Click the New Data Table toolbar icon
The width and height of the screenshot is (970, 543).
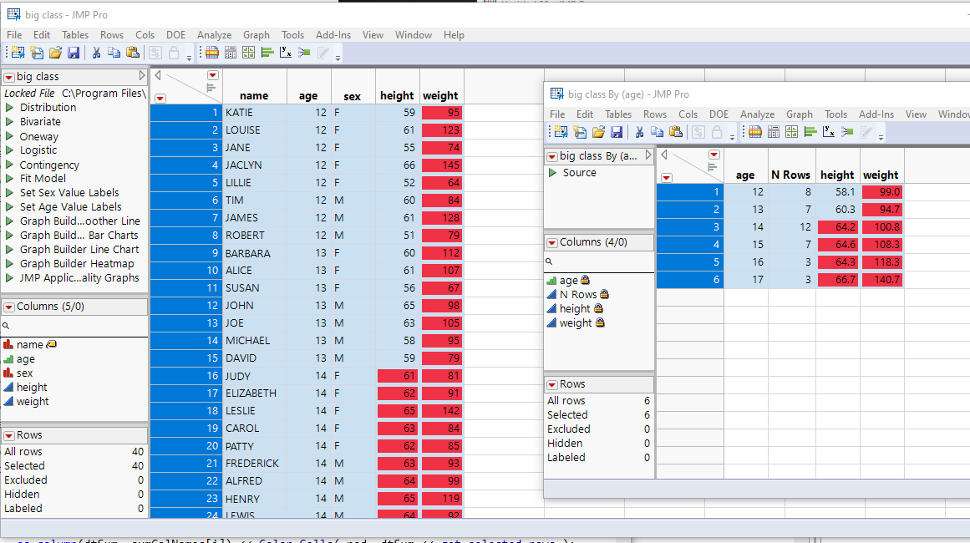[x=18, y=53]
